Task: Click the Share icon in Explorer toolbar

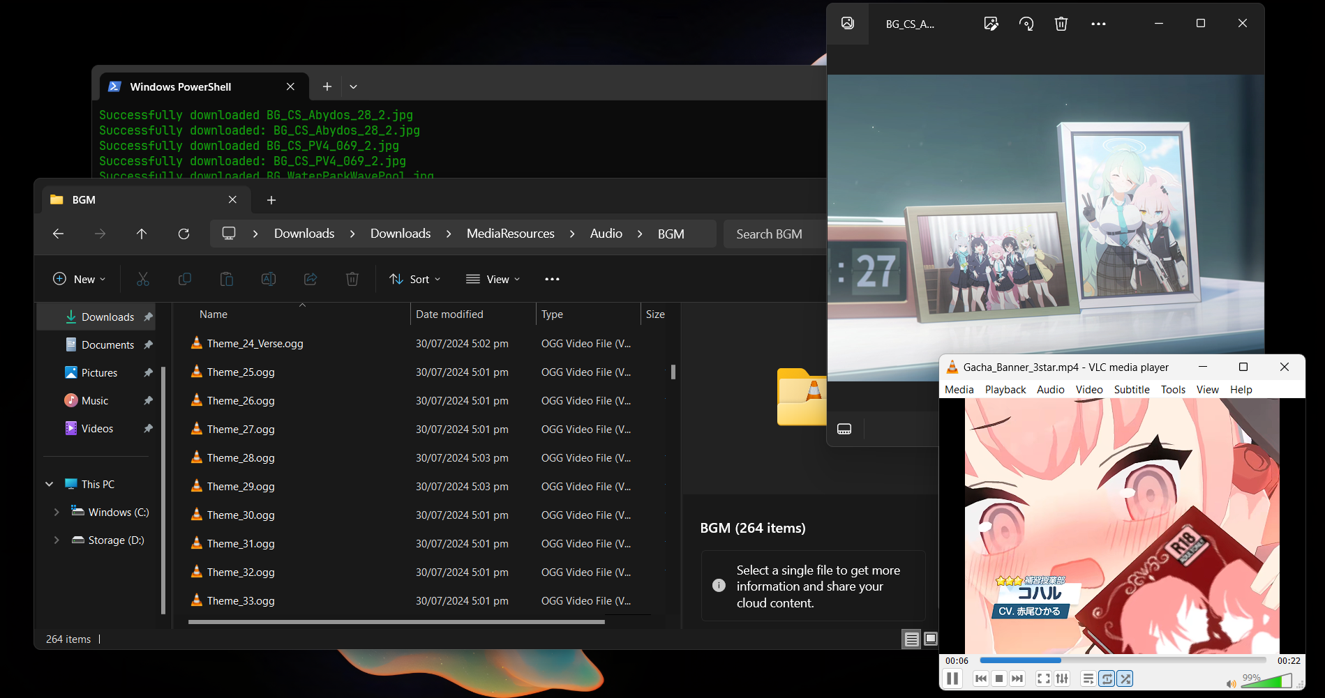Action: coord(310,279)
